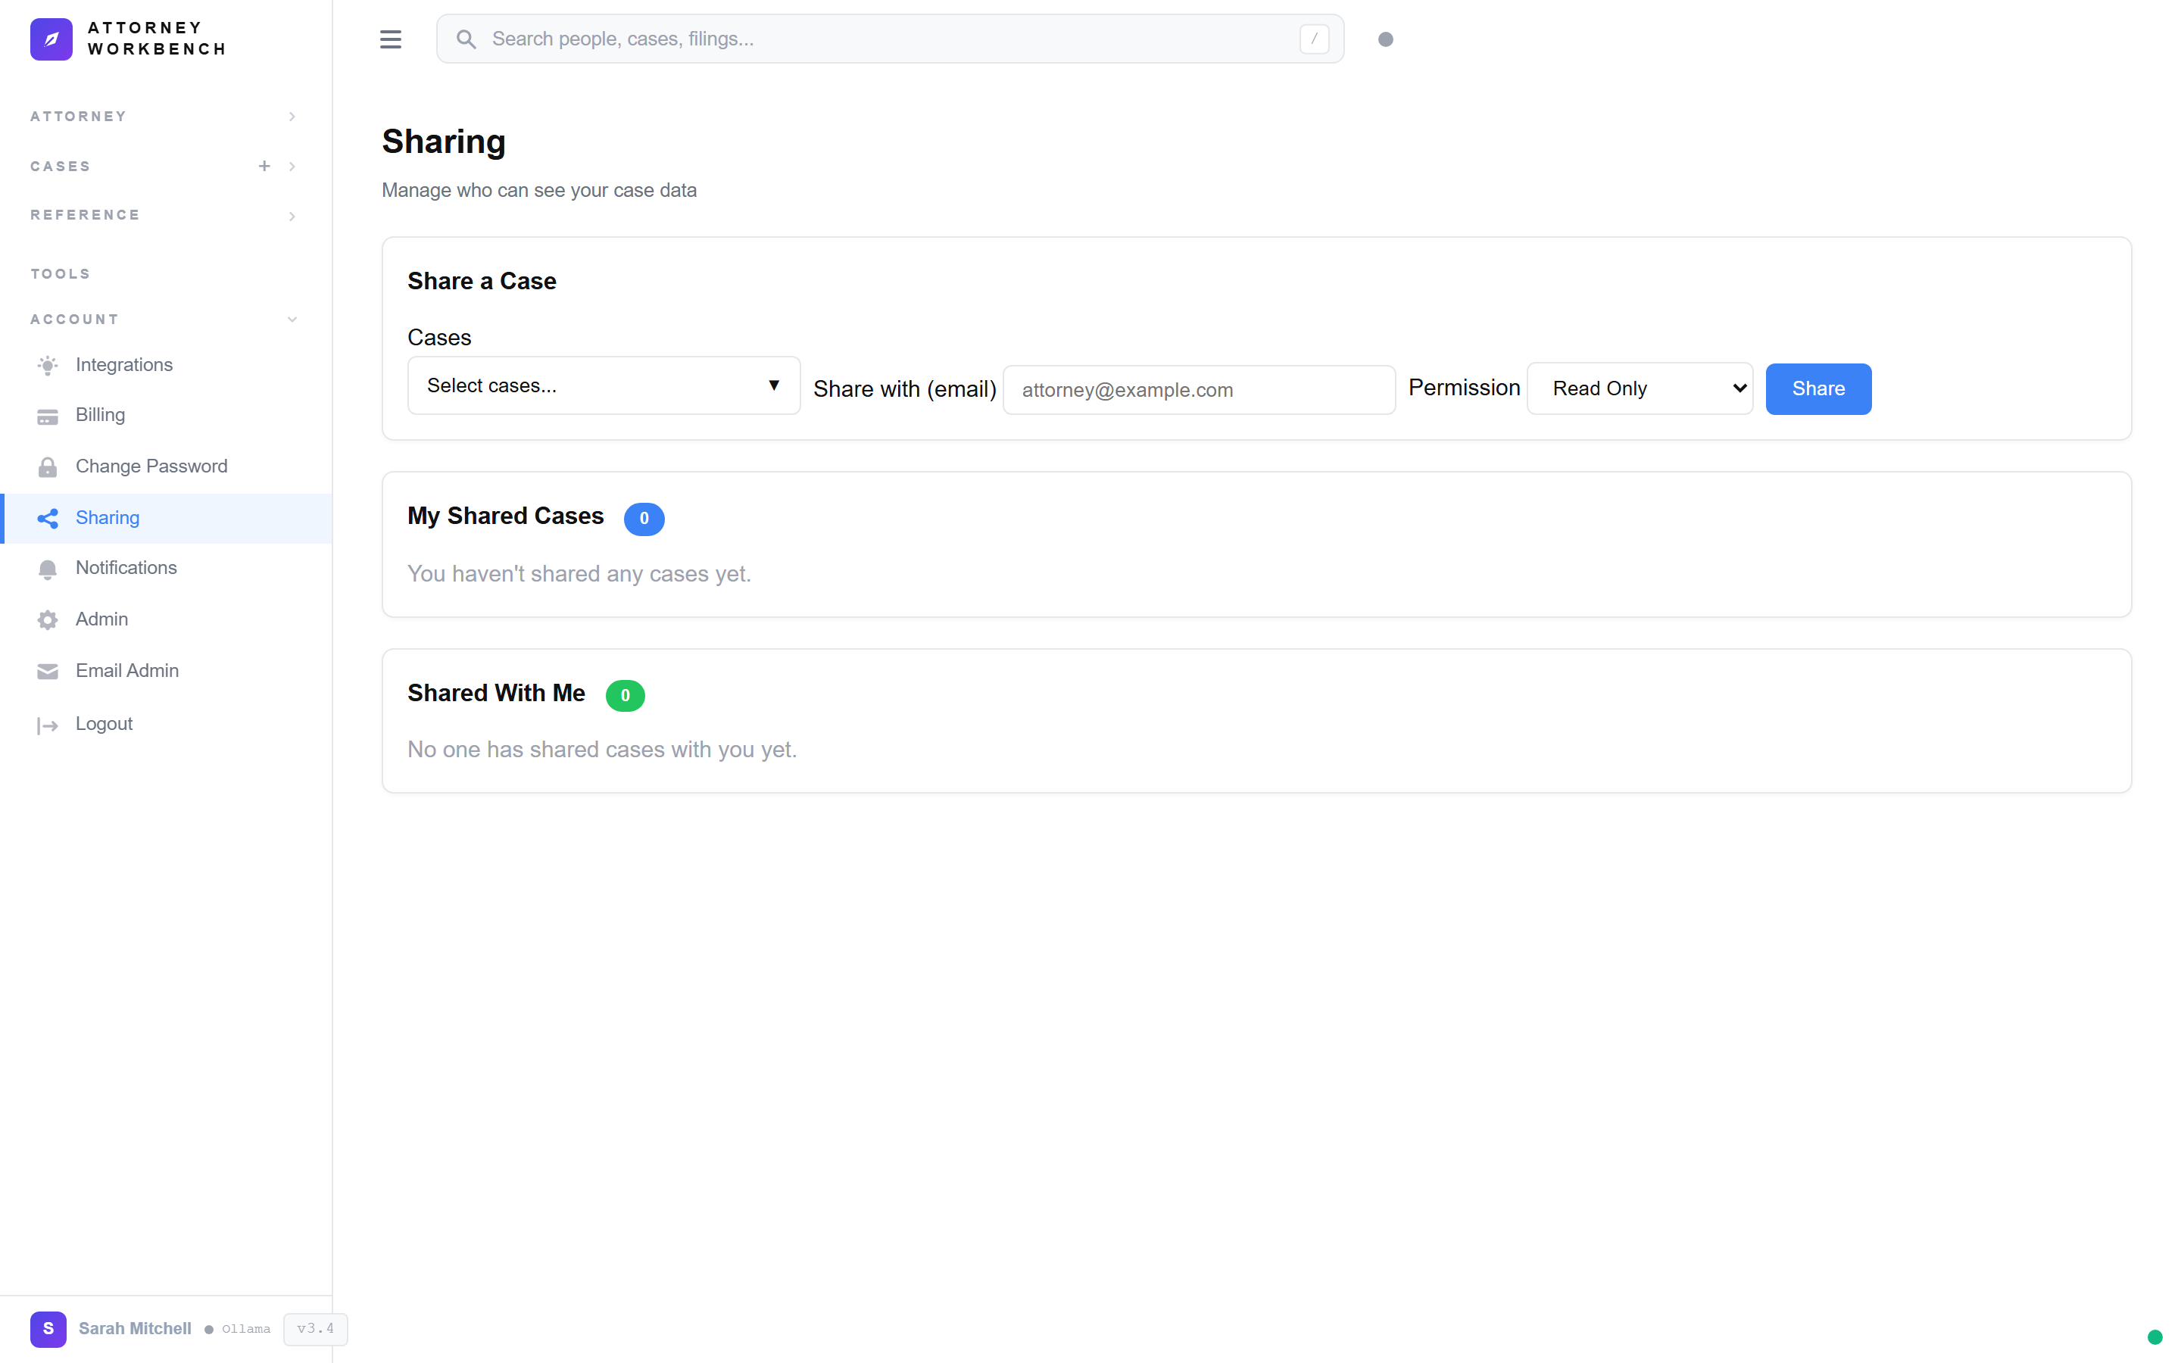This screenshot has height=1363, width=2181.
Task: Click the status dot near the search bar
Action: pos(1385,39)
